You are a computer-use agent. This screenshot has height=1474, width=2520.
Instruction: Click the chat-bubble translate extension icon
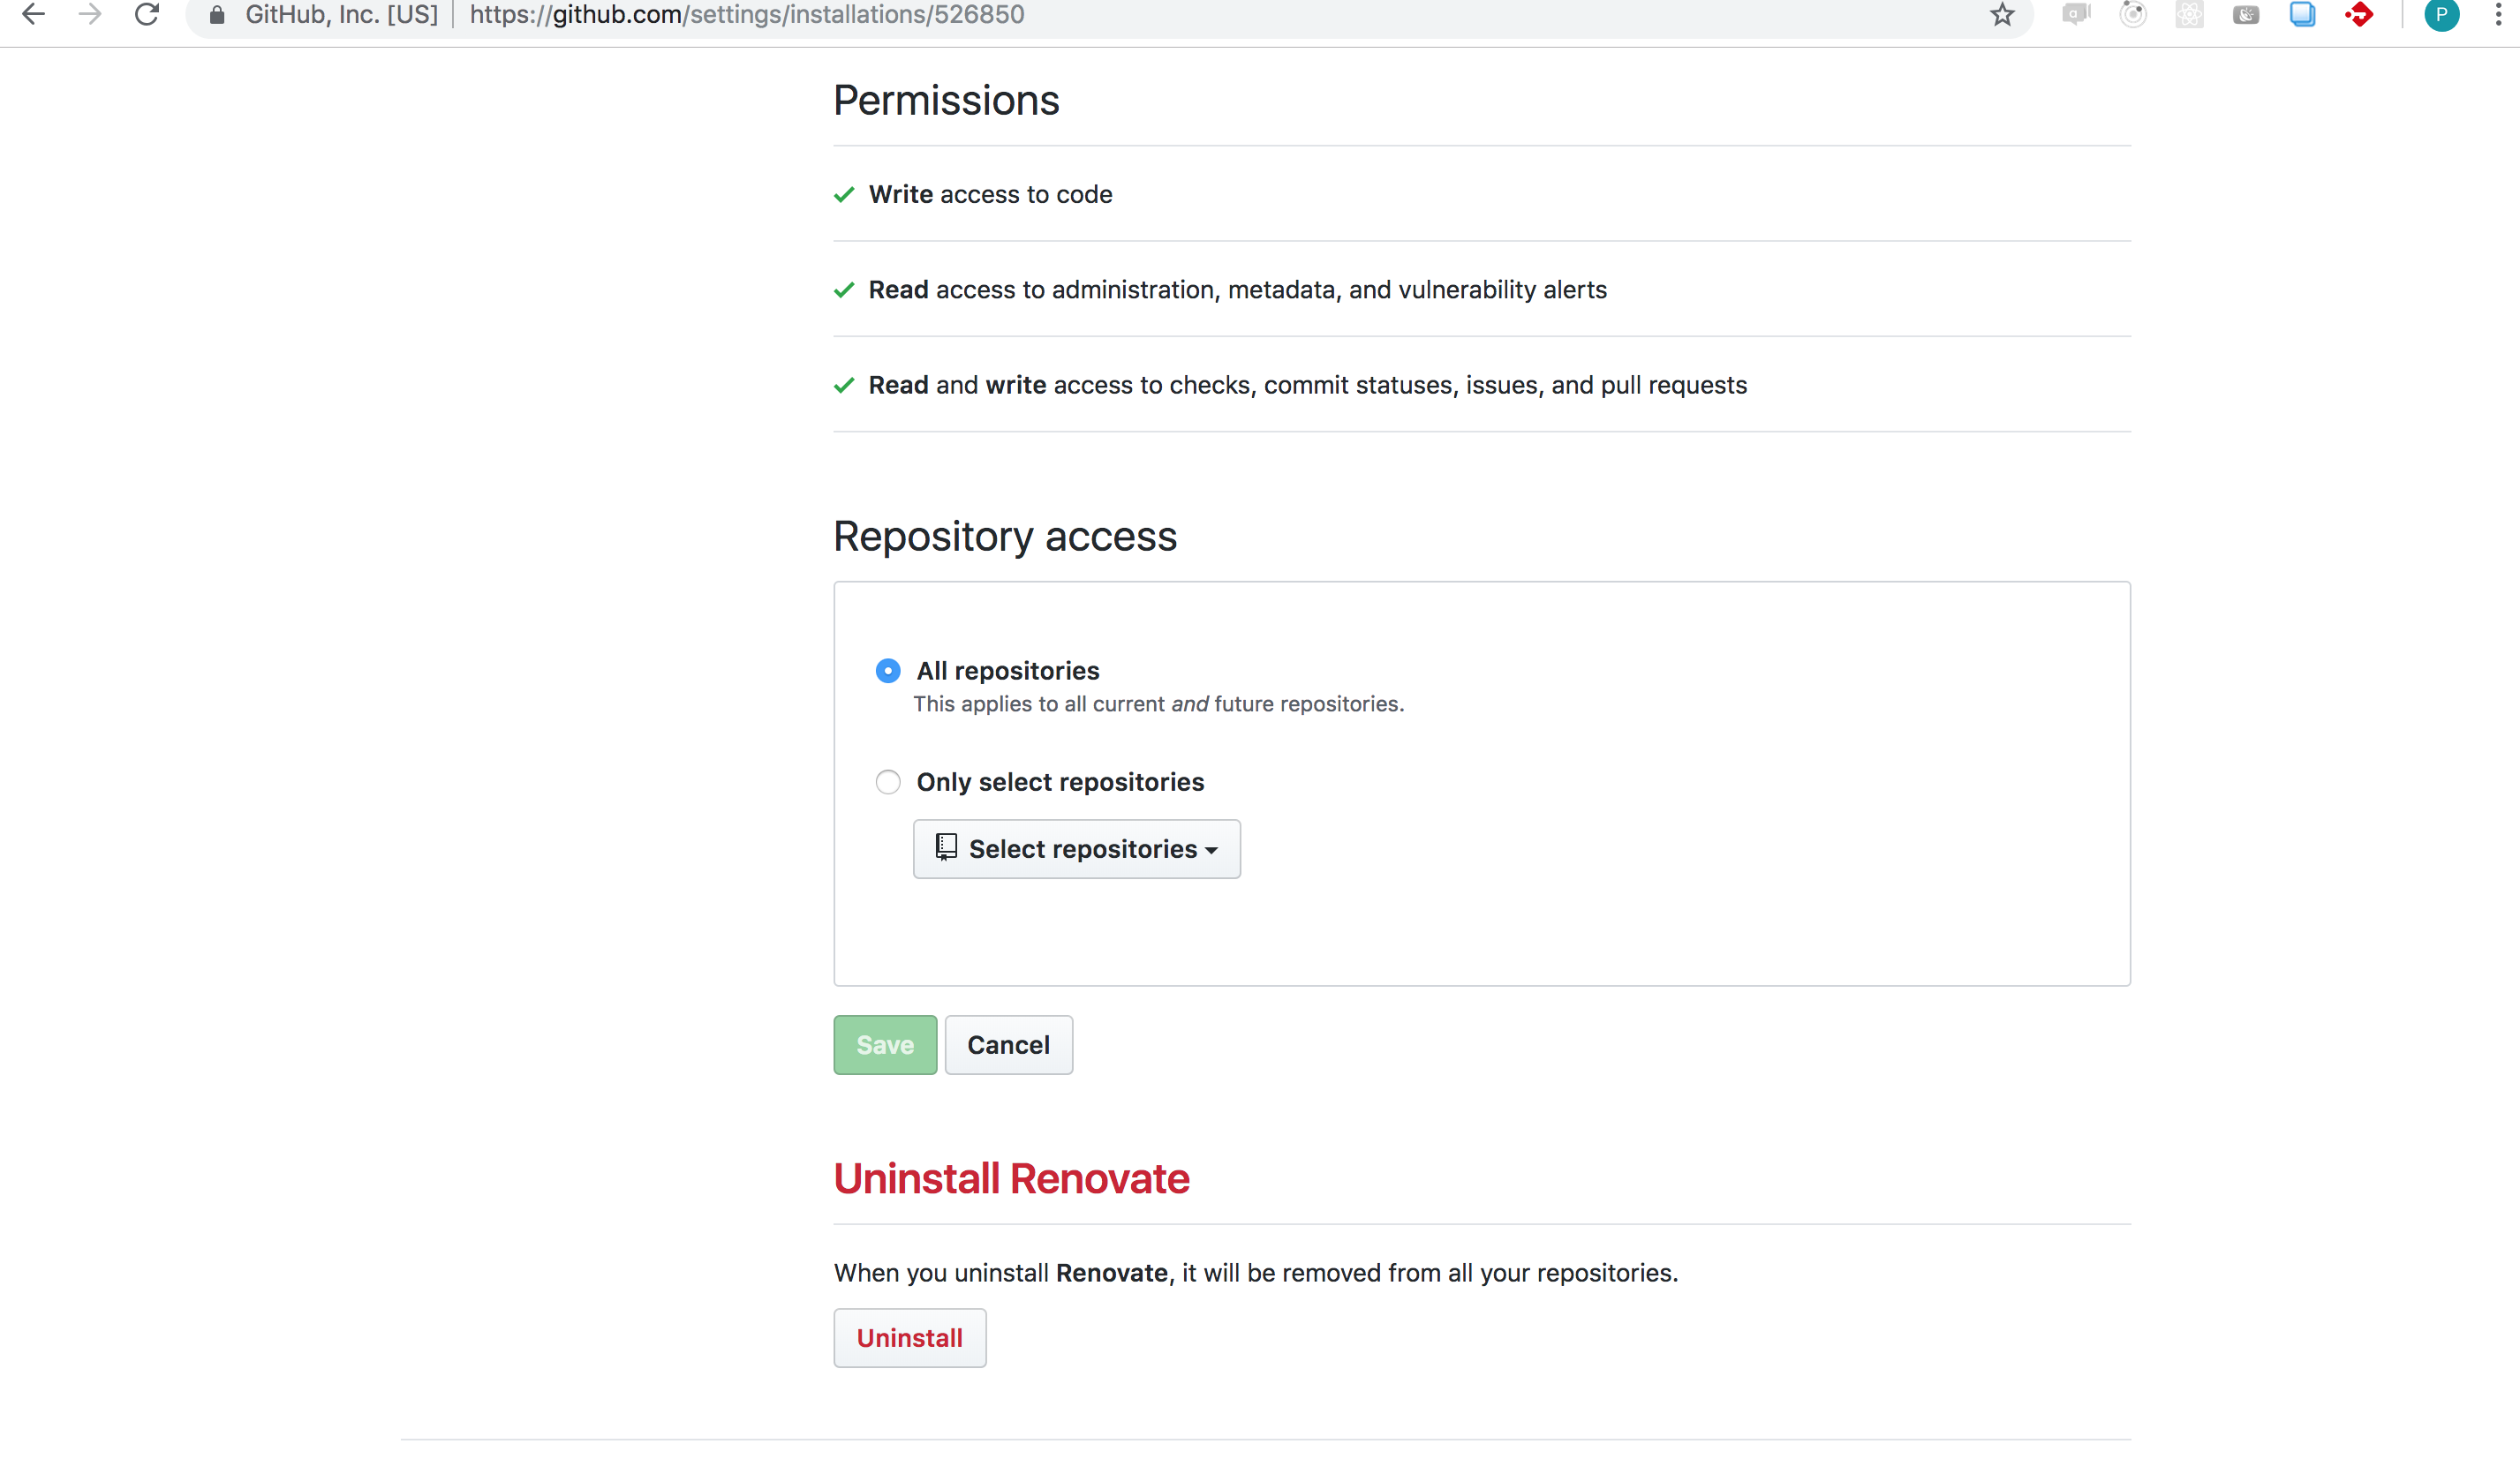(2076, 14)
